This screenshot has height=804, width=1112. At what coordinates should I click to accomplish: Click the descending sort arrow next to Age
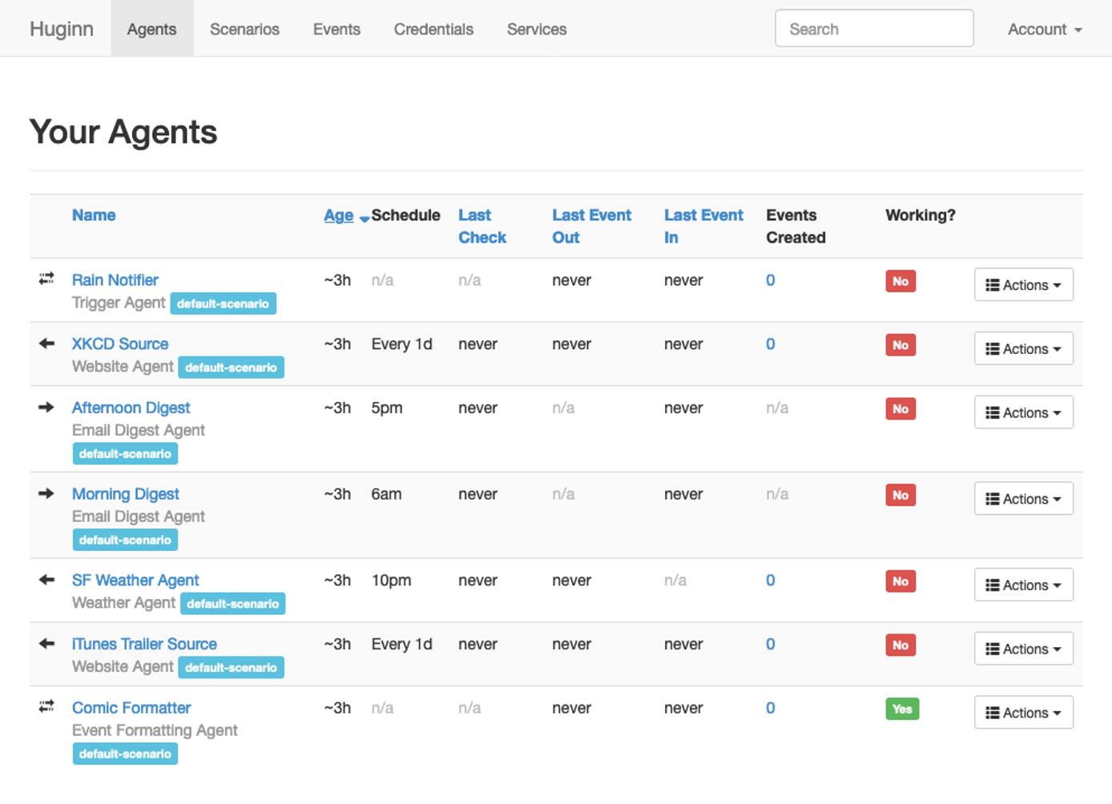point(363,219)
